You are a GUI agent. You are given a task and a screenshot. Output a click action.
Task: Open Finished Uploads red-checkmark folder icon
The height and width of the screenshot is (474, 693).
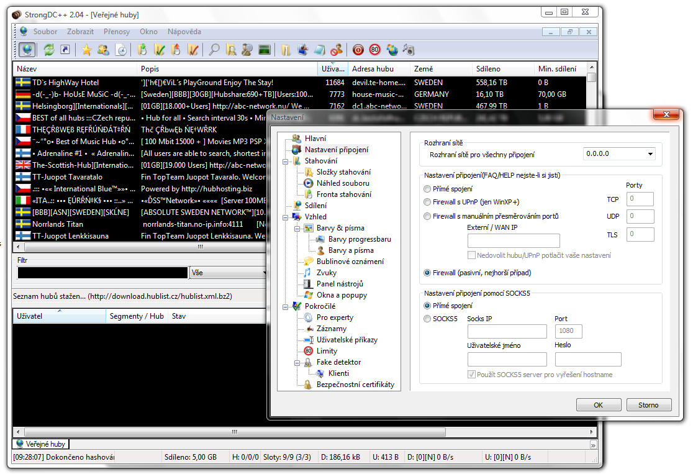pos(192,50)
